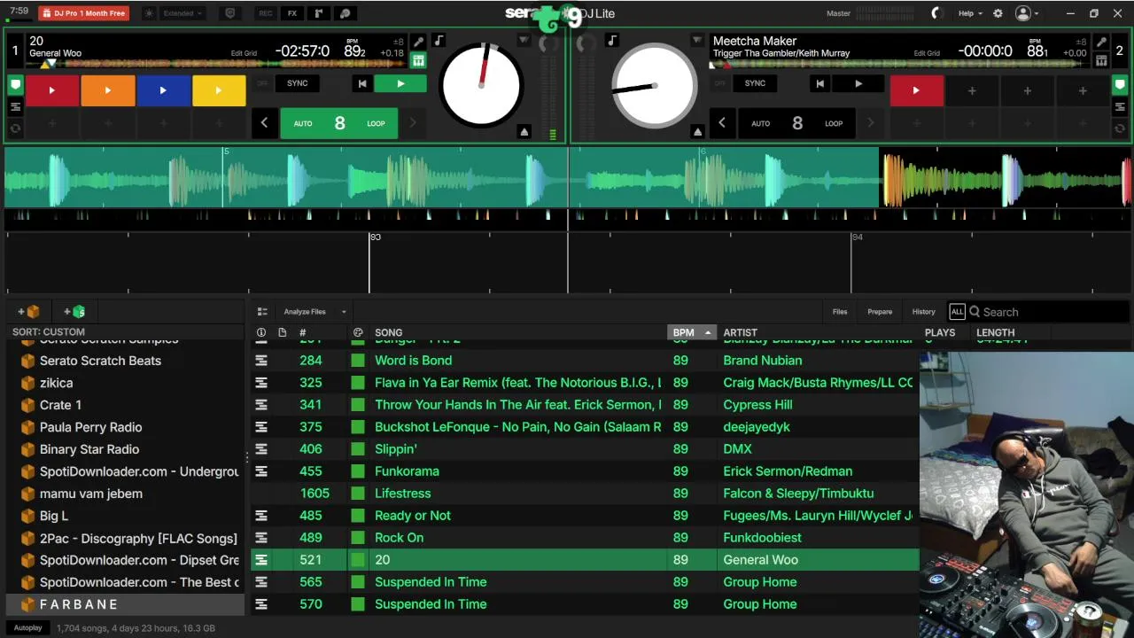Viewport: 1134px width, 638px height.
Task: Click tap tempo microphone icon deck 2
Action: pos(1101,42)
